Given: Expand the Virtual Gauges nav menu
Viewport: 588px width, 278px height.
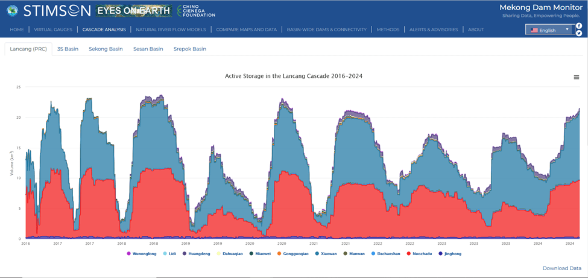Looking at the screenshot, I should [x=53, y=30].
